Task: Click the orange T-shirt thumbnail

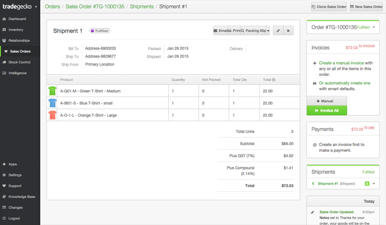Action: (x=52, y=115)
